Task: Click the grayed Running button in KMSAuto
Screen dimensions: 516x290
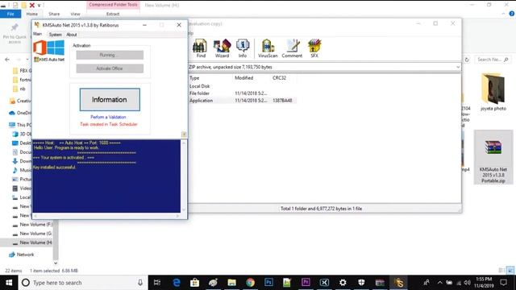Action: tap(110, 55)
